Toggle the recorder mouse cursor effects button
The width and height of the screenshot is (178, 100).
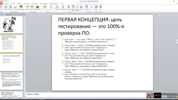pyautogui.click(x=171, y=97)
